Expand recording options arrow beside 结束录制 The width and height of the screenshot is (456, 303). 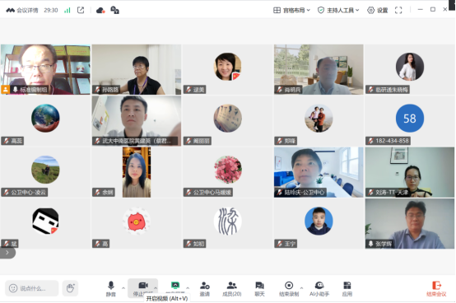pyautogui.click(x=301, y=288)
